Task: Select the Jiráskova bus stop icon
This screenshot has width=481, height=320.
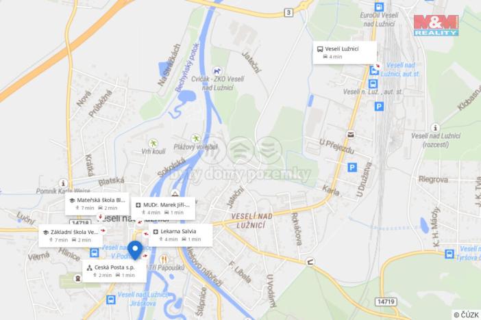Action: (x=111, y=299)
